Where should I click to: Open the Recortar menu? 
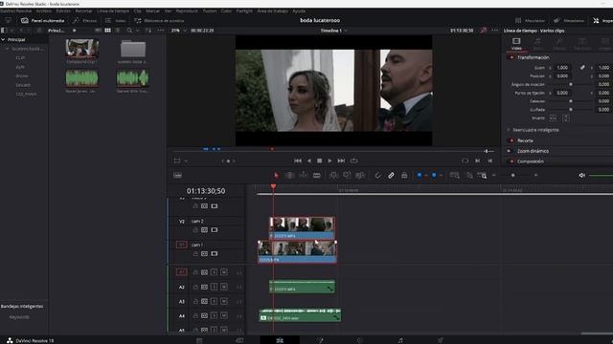(83, 11)
